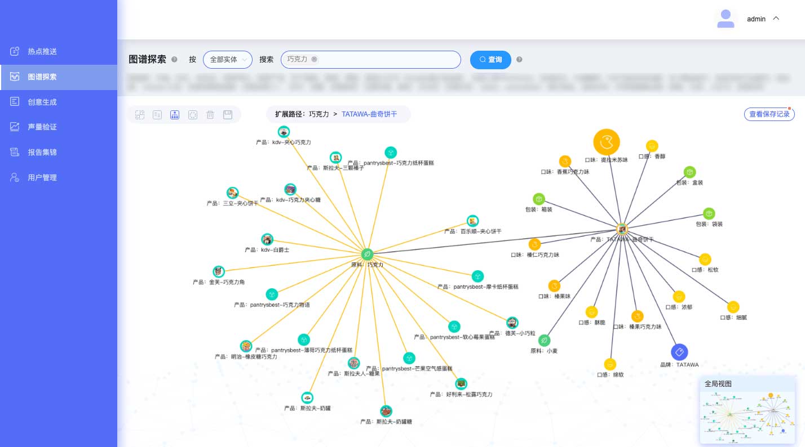
Task: Click the help icon next to 查询 button
Action: pyautogui.click(x=519, y=60)
